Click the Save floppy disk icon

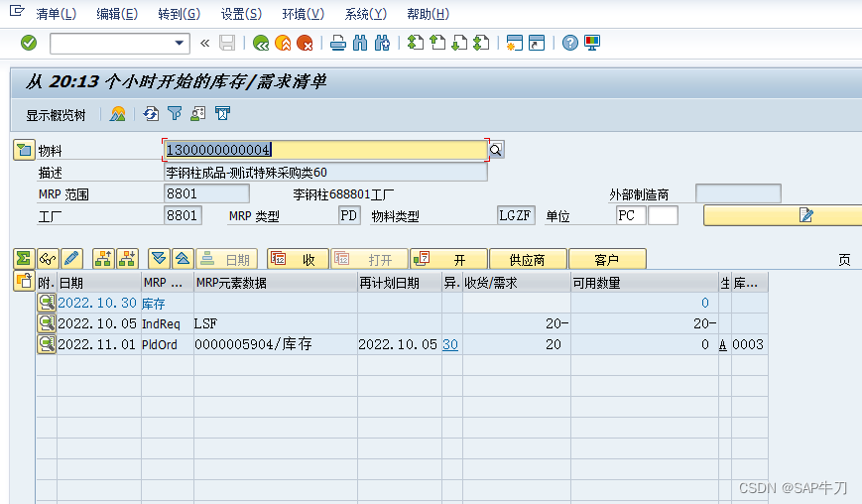(x=227, y=43)
